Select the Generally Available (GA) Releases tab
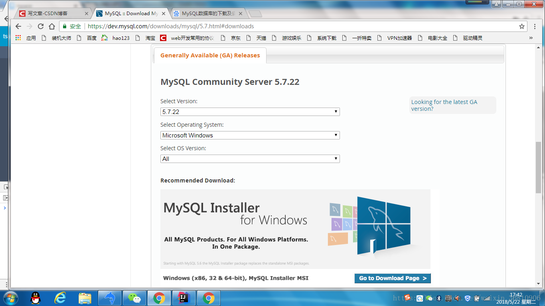Screen dimensions: 545x306 pos(210,55)
